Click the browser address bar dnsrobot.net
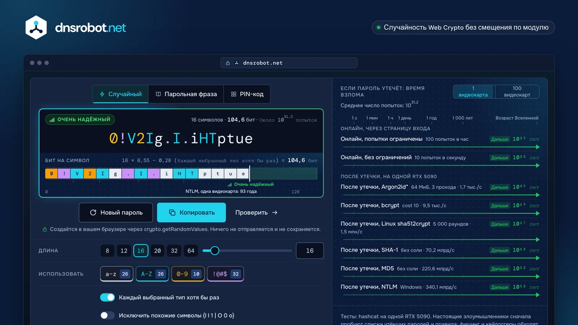The width and height of the screenshot is (578, 325). [x=289, y=63]
